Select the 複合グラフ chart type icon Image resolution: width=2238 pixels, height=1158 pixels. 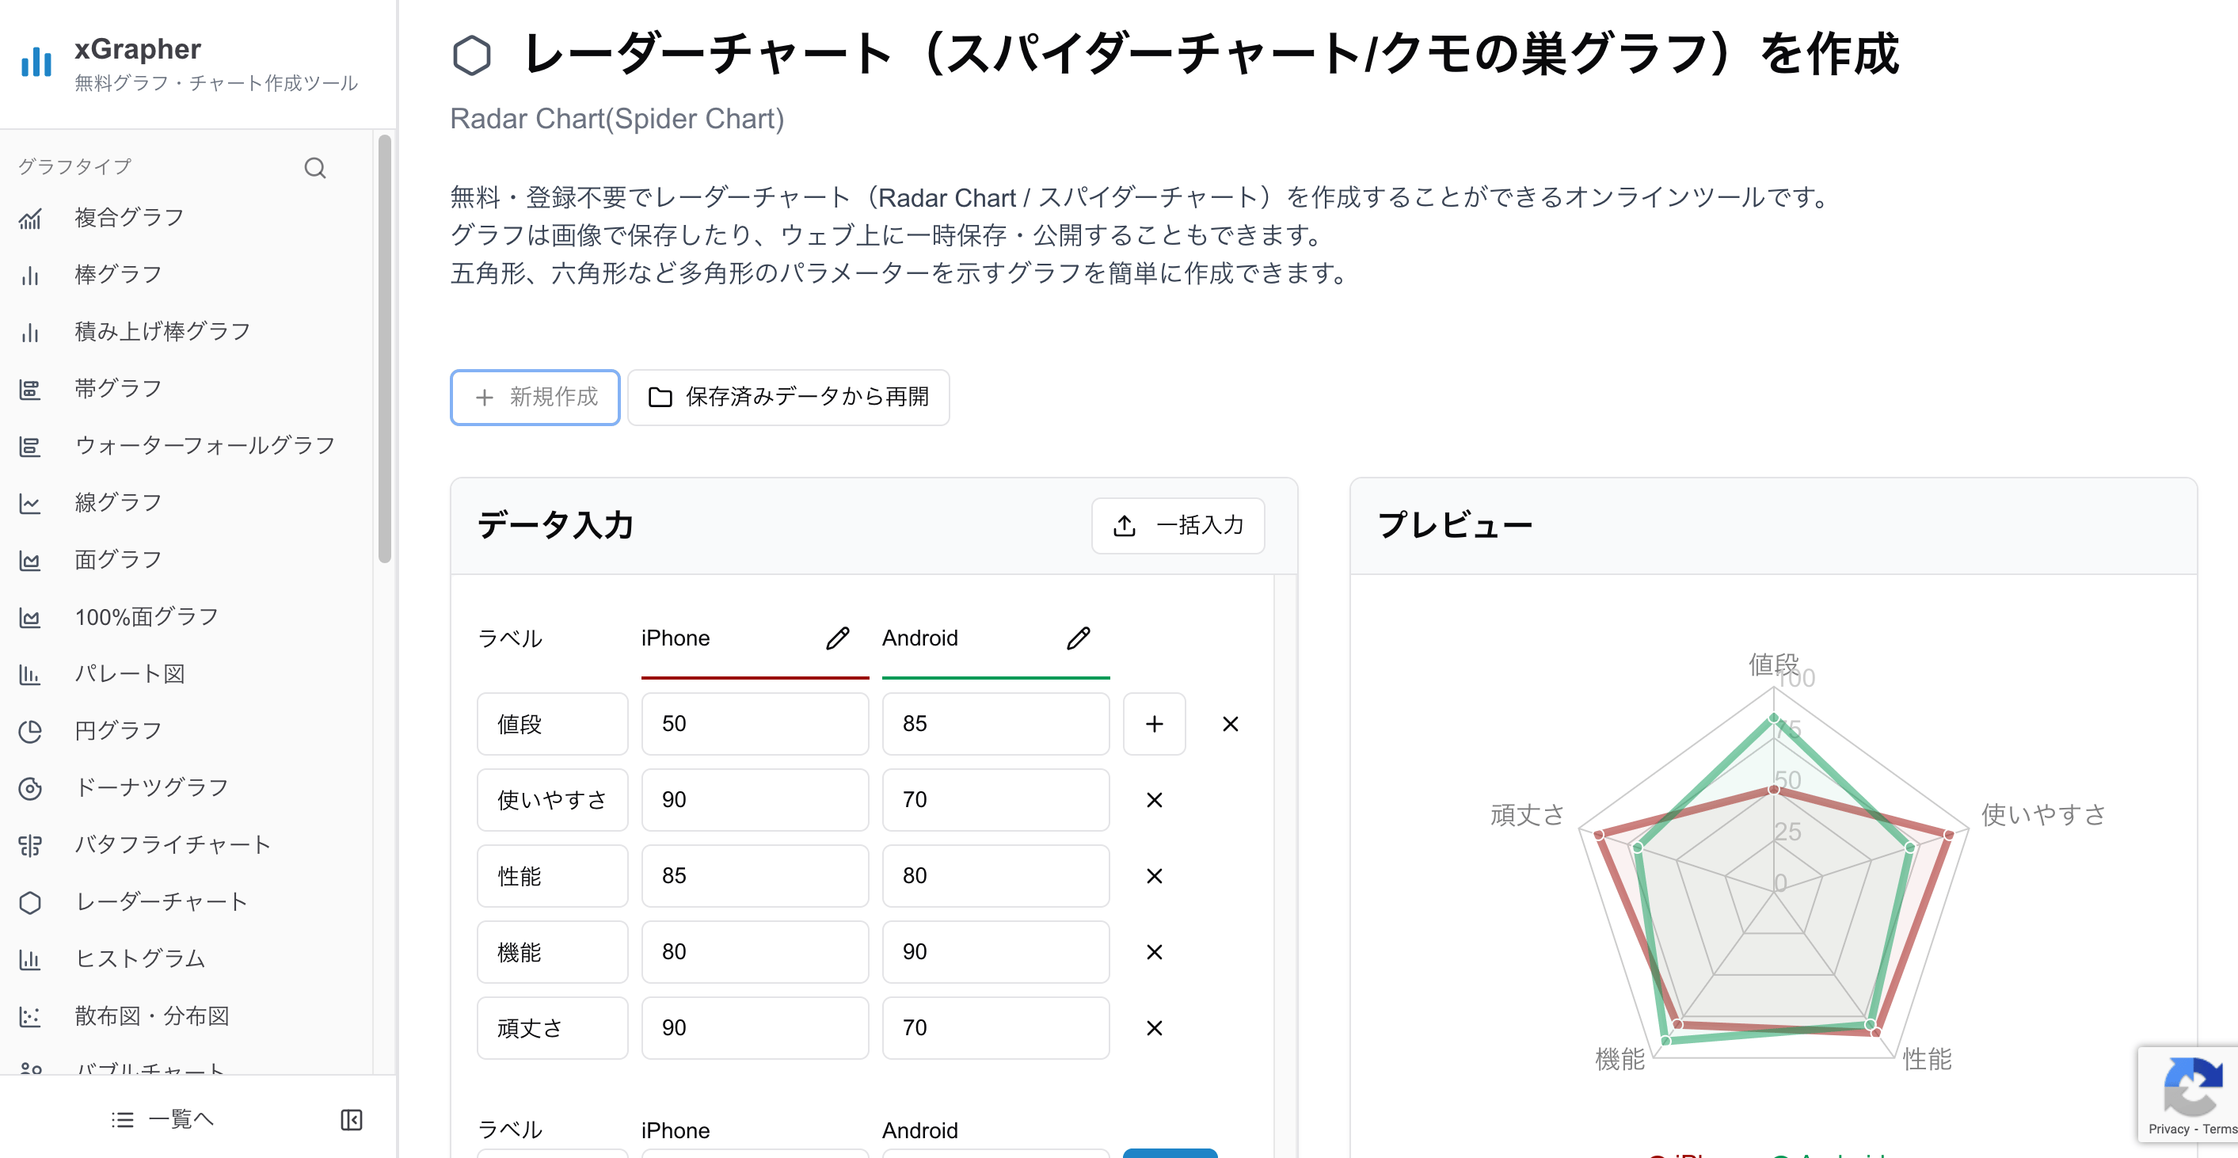tap(30, 218)
